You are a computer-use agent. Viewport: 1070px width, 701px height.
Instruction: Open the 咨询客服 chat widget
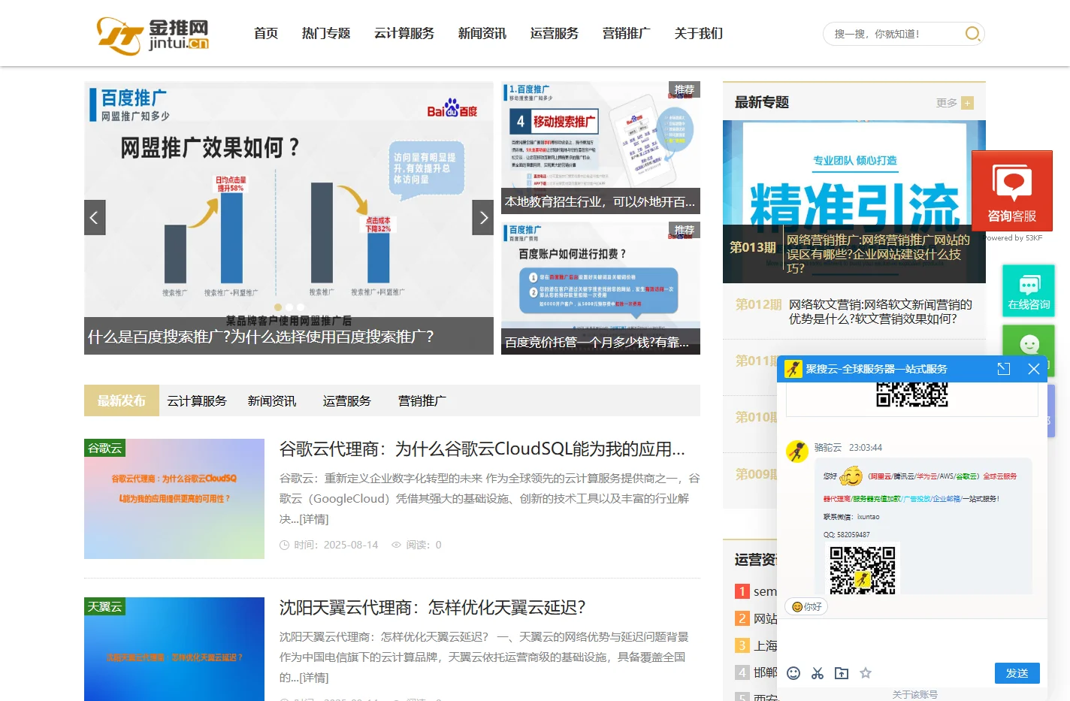click(1012, 191)
